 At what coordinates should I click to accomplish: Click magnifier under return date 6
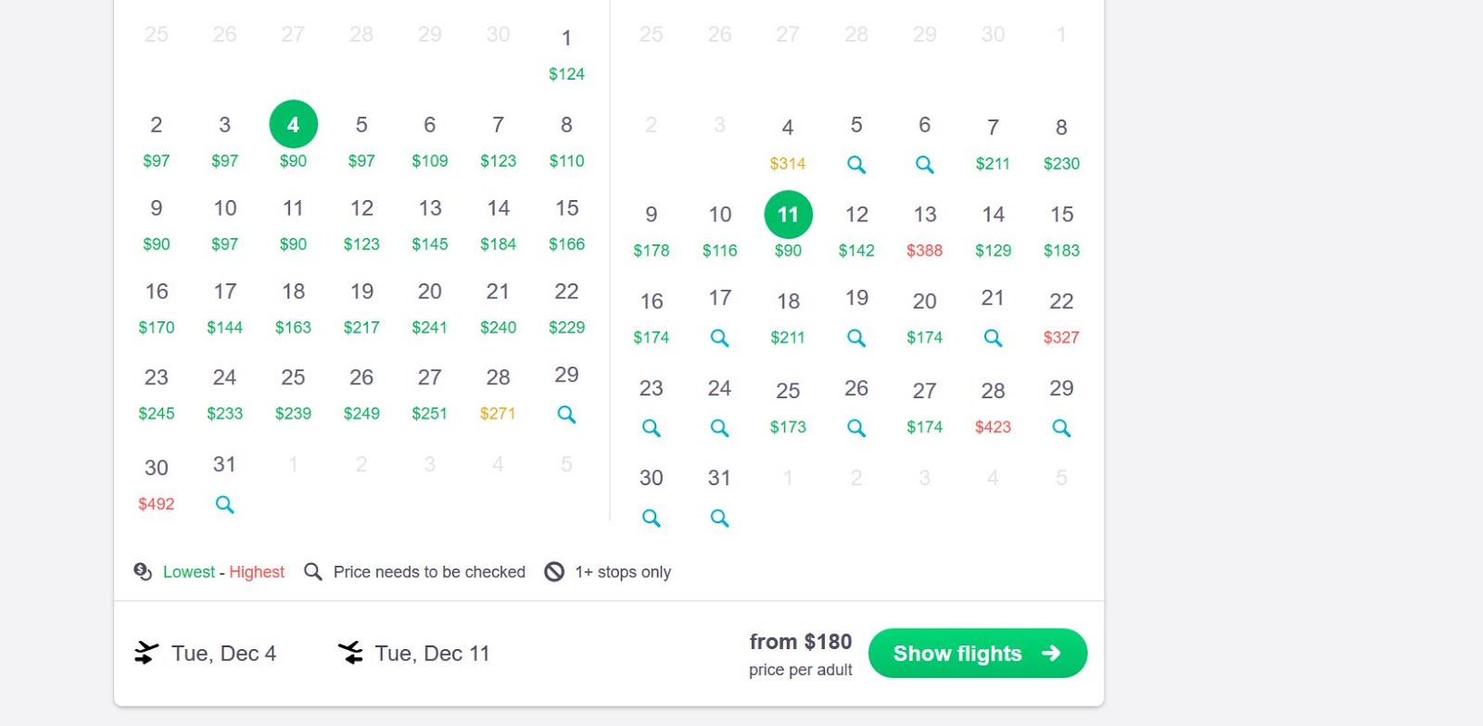(x=924, y=165)
